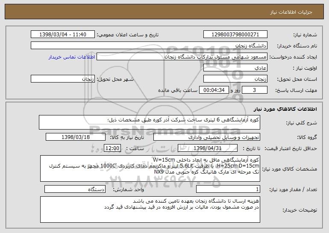The height and width of the screenshot is (233, 329).
Task: Click the label حداقل تاریخ اعتبار قیمت
Action: coord(291,149)
